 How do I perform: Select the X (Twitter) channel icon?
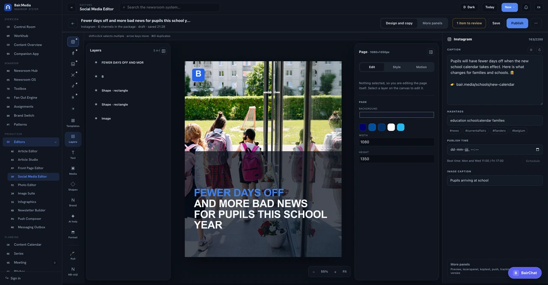pyautogui.click(x=73, y=75)
